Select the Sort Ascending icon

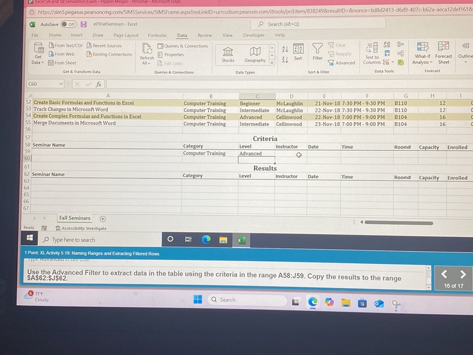coord(286,49)
